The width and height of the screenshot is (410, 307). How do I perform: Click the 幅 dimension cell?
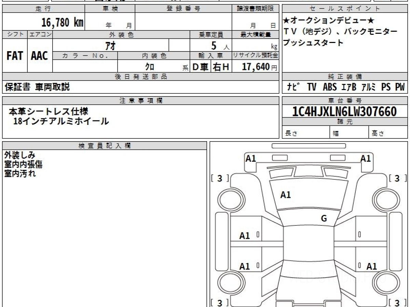(349, 132)
